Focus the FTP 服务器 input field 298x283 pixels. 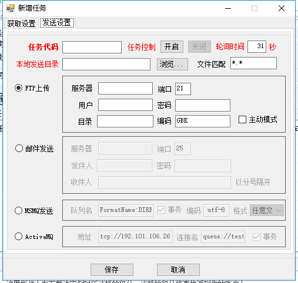[x=125, y=89]
